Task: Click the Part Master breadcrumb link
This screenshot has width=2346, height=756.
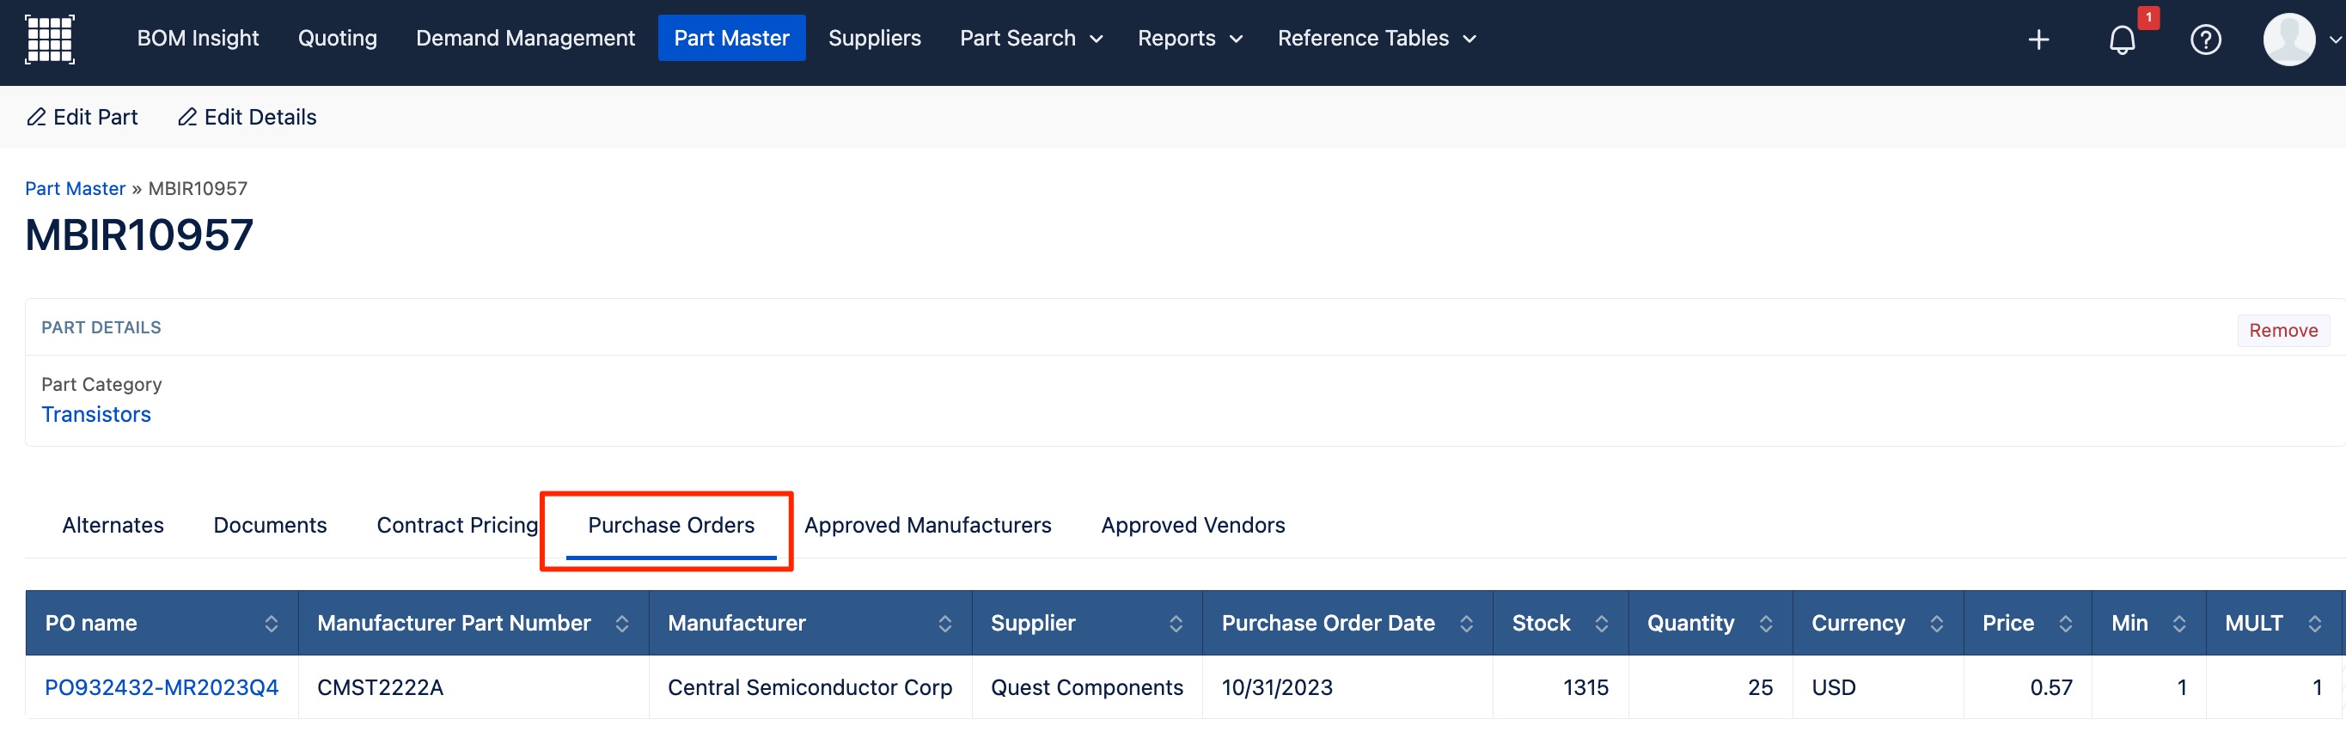Action: pos(75,187)
